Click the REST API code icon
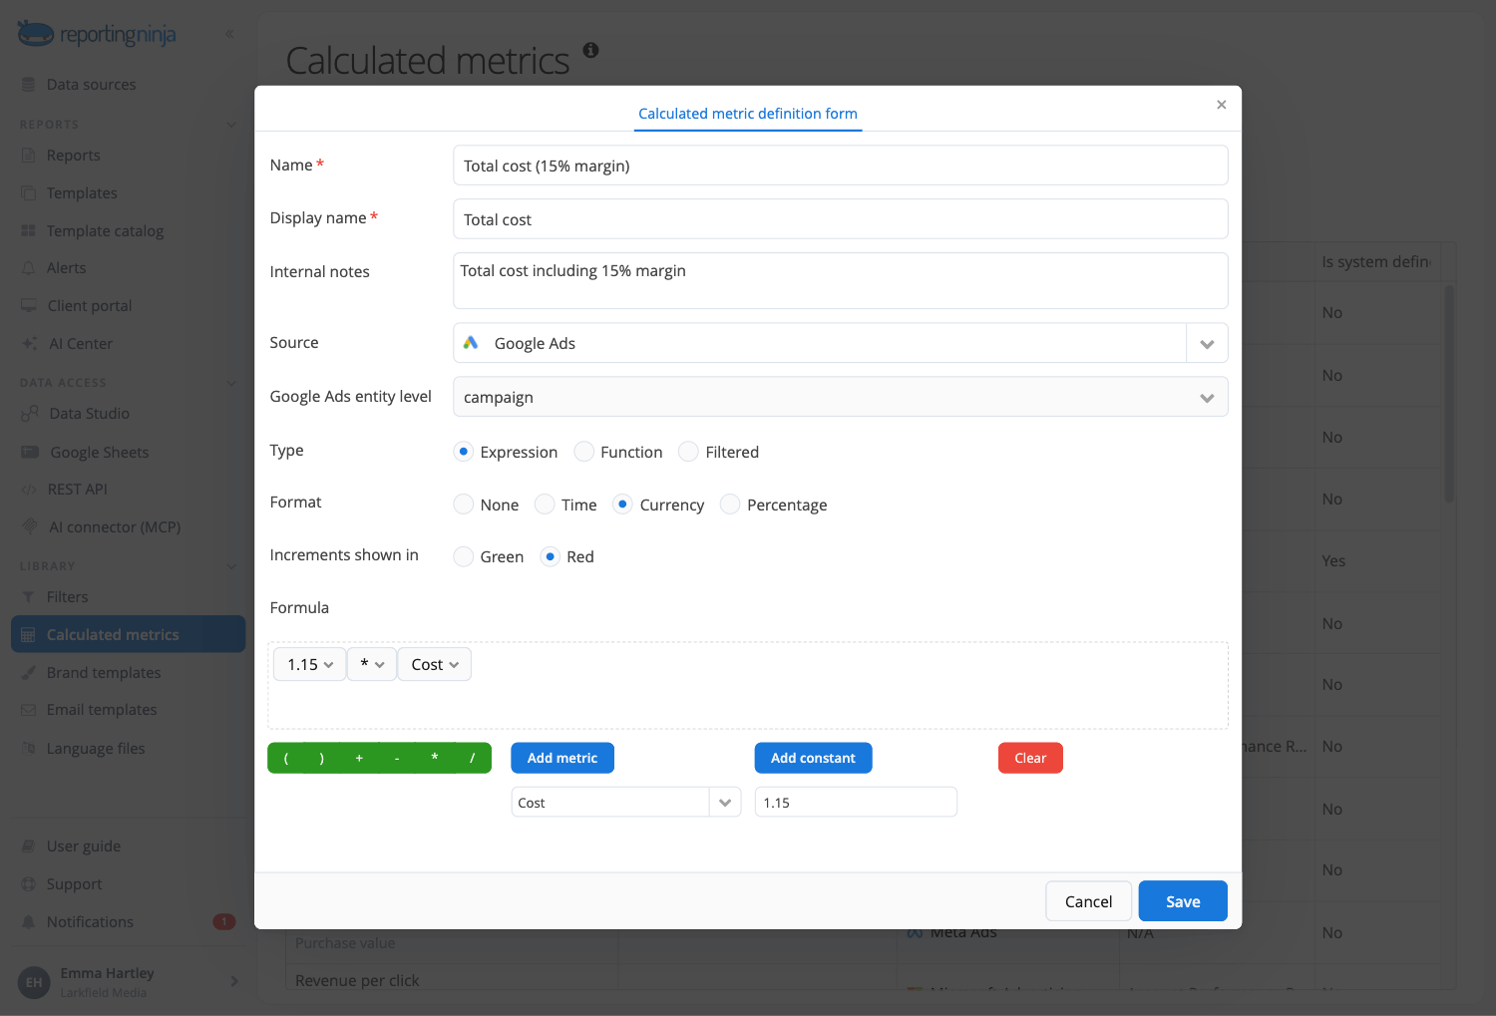 29,490
